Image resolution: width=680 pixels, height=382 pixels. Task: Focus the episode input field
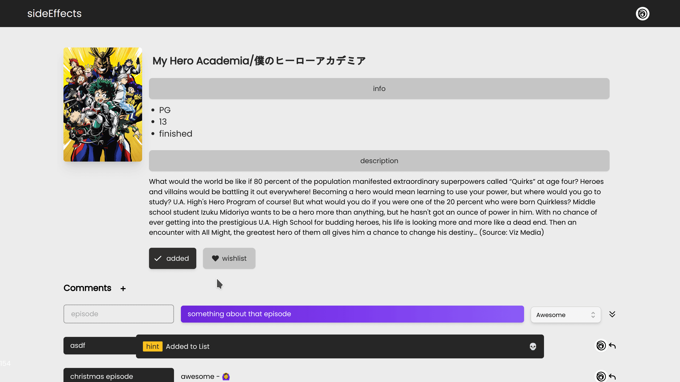tap(118, 314)
